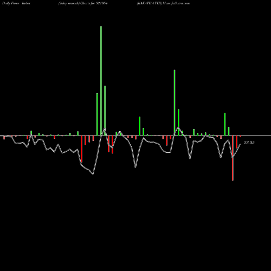271x271 pixels.
Task: Click the '(2day smooth) Charts for 521054' label
Action: (x=83, y=3)
